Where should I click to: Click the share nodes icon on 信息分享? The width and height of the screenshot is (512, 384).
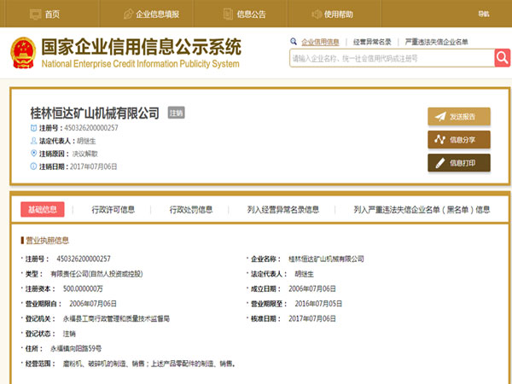click(x=439, y=140)
